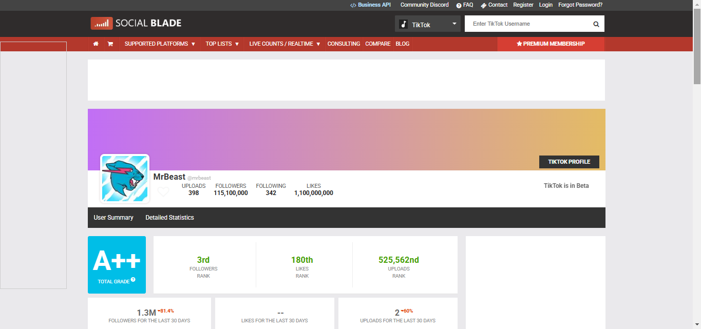The height and width of the screenshot is (329, 701).
Task: Focus the Enter TikTok Username field
Action: tap(527, 24)
